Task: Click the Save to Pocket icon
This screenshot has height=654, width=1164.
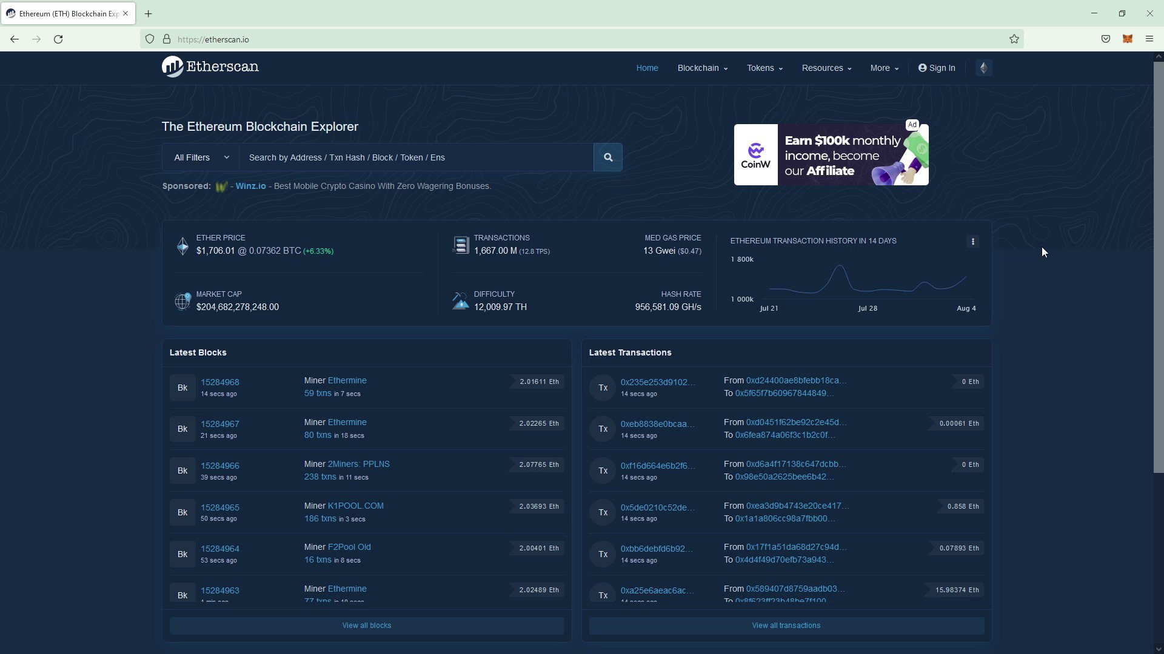Action: coord(1105,39)
